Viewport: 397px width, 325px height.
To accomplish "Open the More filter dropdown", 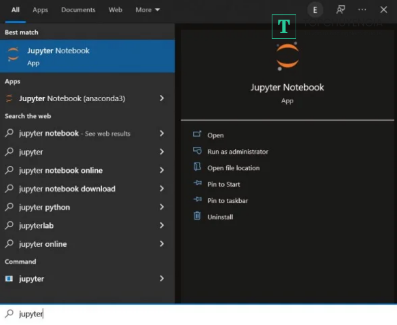I will [148, 10].
